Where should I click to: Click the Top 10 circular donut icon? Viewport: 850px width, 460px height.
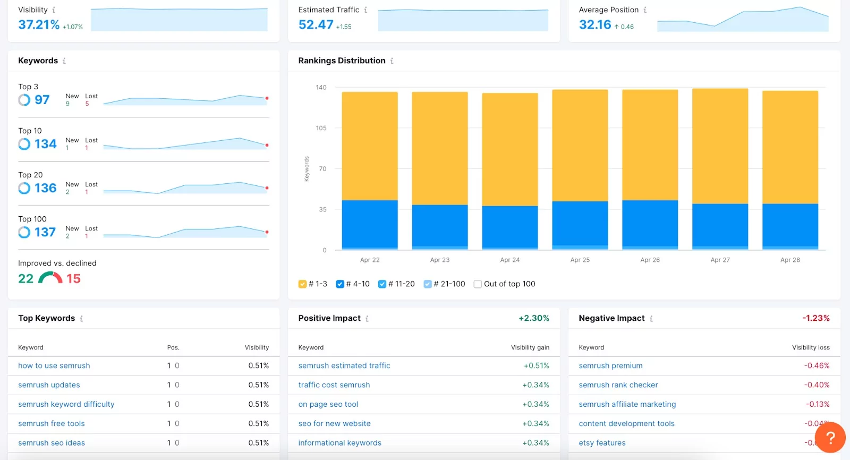pyautogui.click(x=24, y=144)
